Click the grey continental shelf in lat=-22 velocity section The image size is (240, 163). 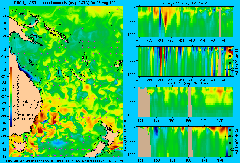(x=144, y=142)
